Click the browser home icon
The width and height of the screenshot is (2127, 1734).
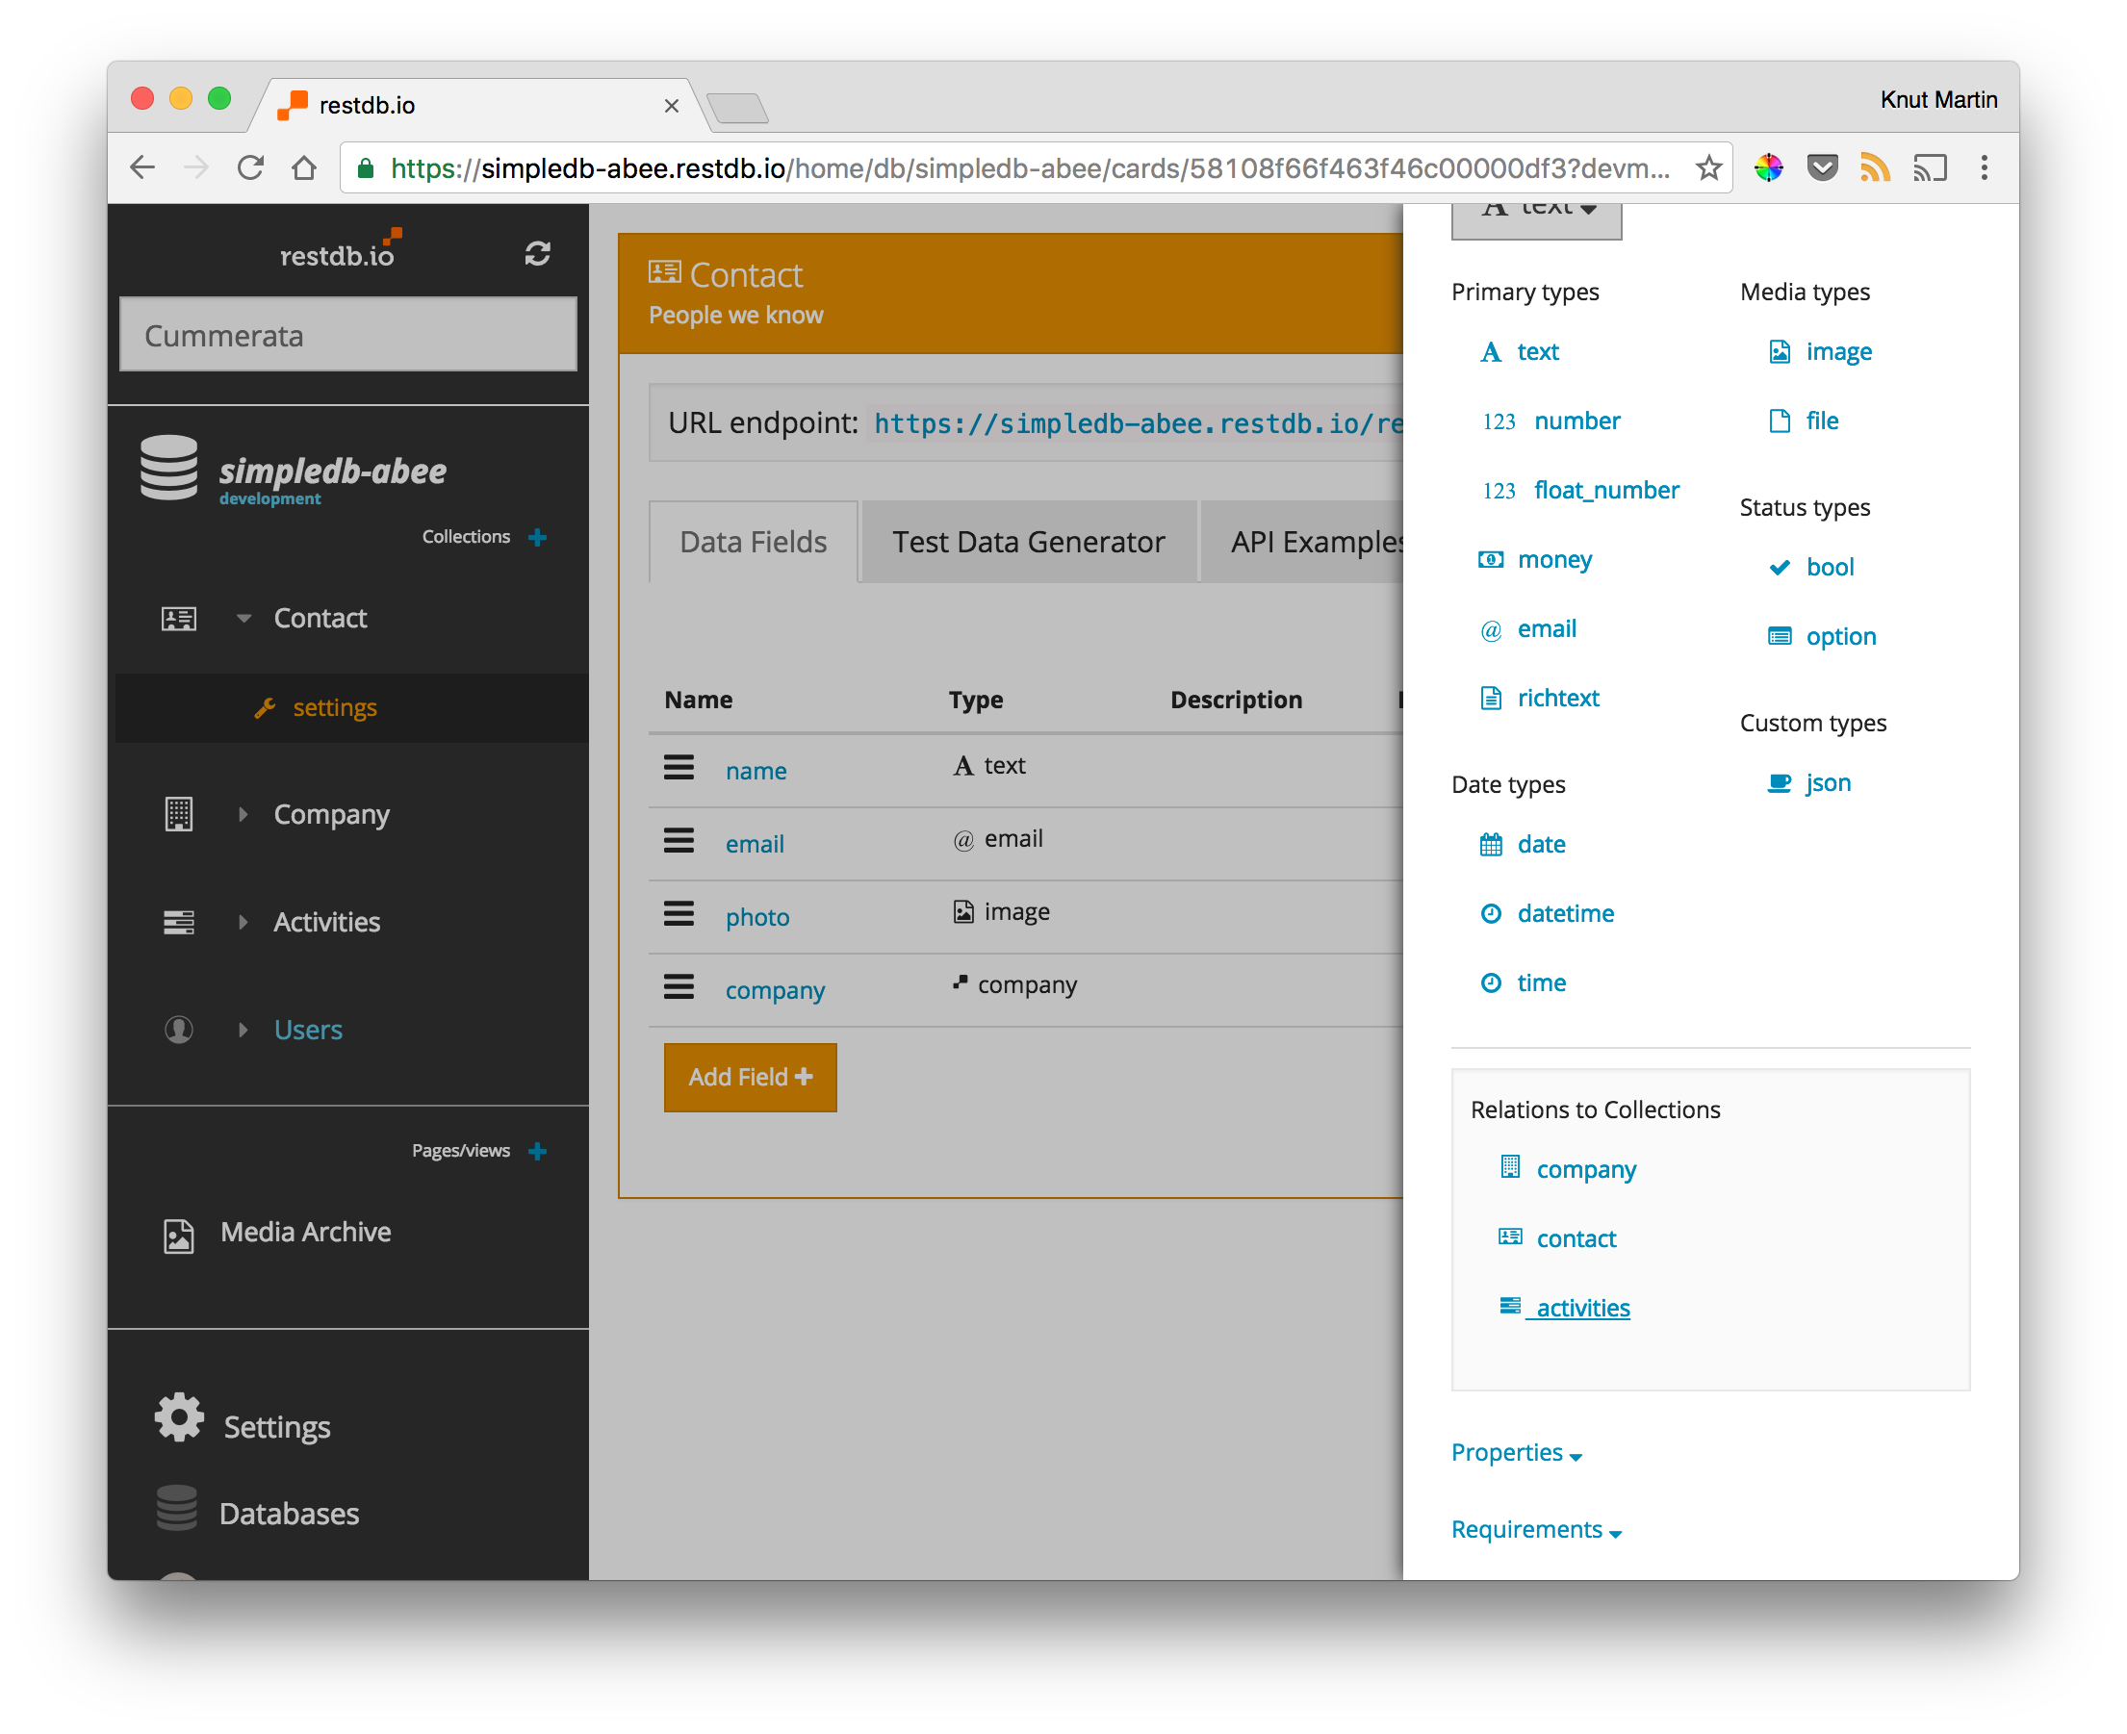coord(305,167)
